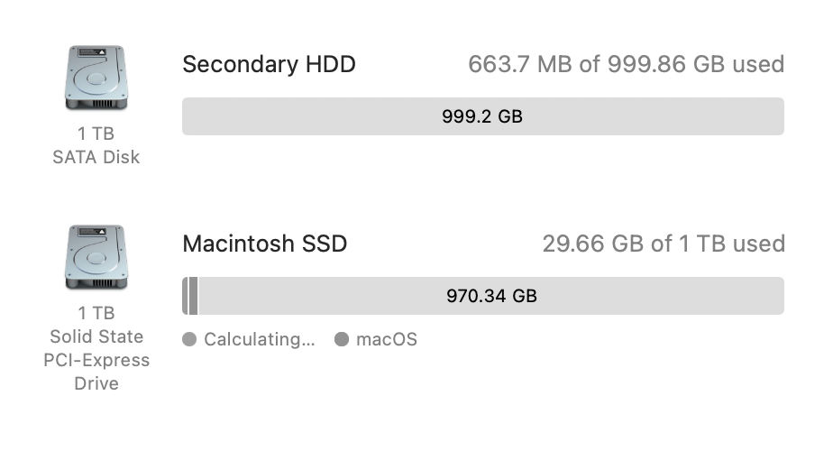Select the Secondary HDD volume name
Viewport: 833px width, 451px height.
point(269,64)
